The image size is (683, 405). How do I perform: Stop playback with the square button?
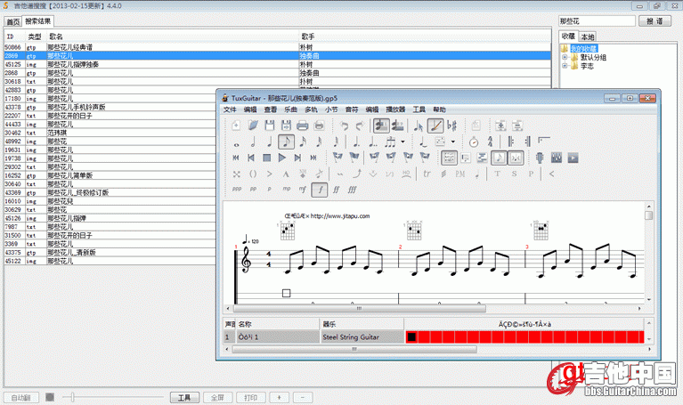[x=266, y=158]
